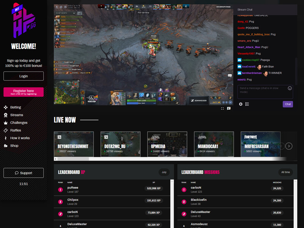Click chat username "quote_me_if_bulldog_lose"
304x228 pixels.
pos(253,34)
